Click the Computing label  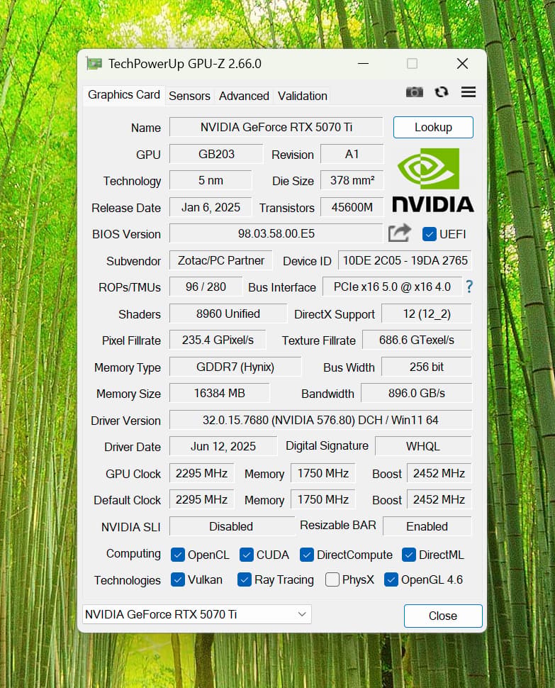pos(133,554)
